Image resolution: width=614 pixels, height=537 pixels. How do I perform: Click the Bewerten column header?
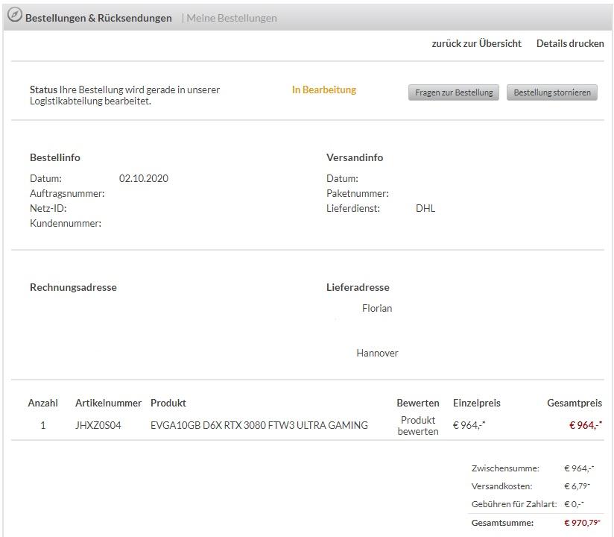pos(418,403)
